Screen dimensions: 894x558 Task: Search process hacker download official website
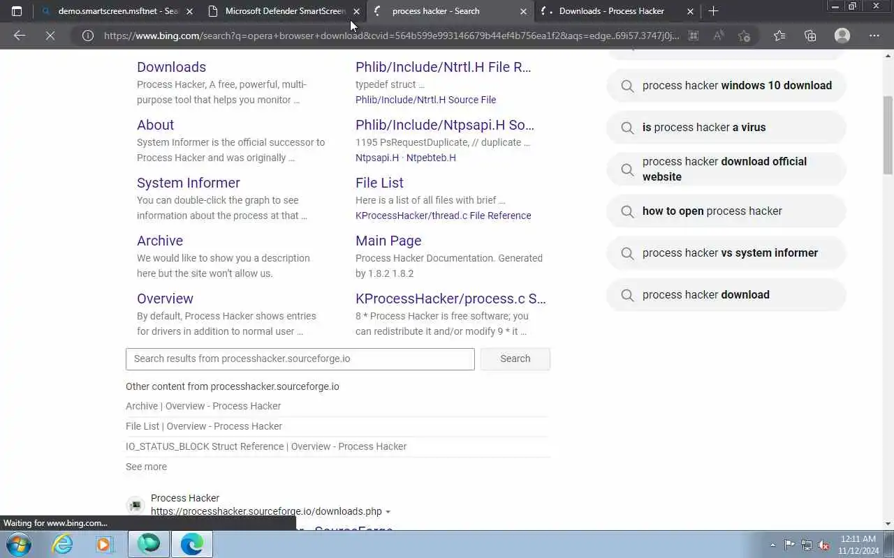pos(726,169)
